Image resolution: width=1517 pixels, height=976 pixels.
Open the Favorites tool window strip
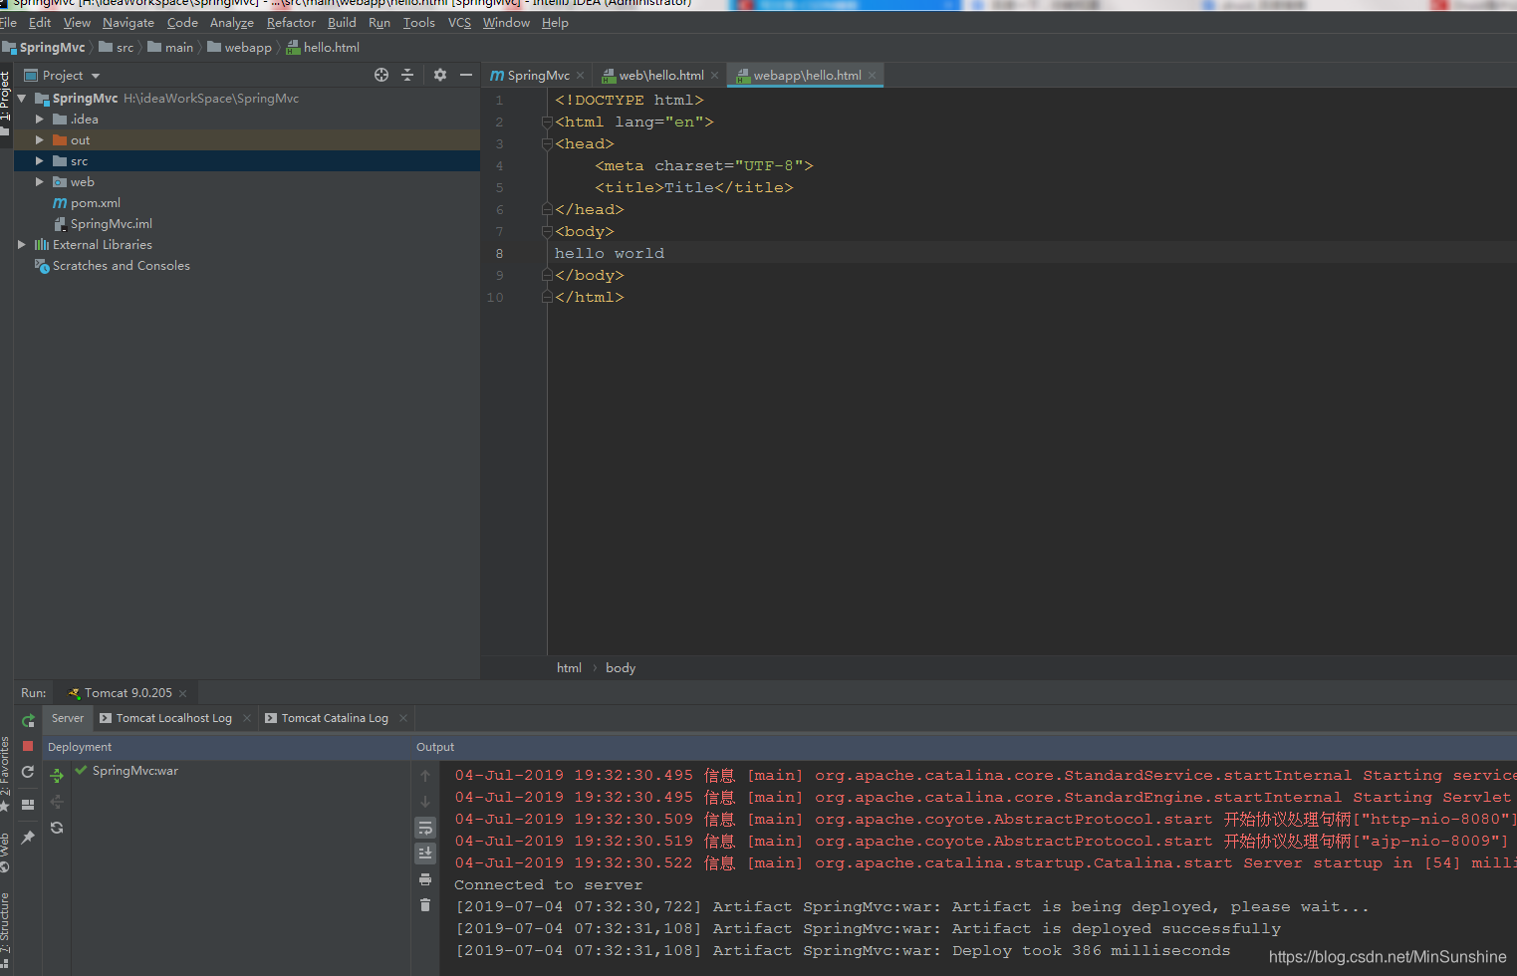point(6,772)
